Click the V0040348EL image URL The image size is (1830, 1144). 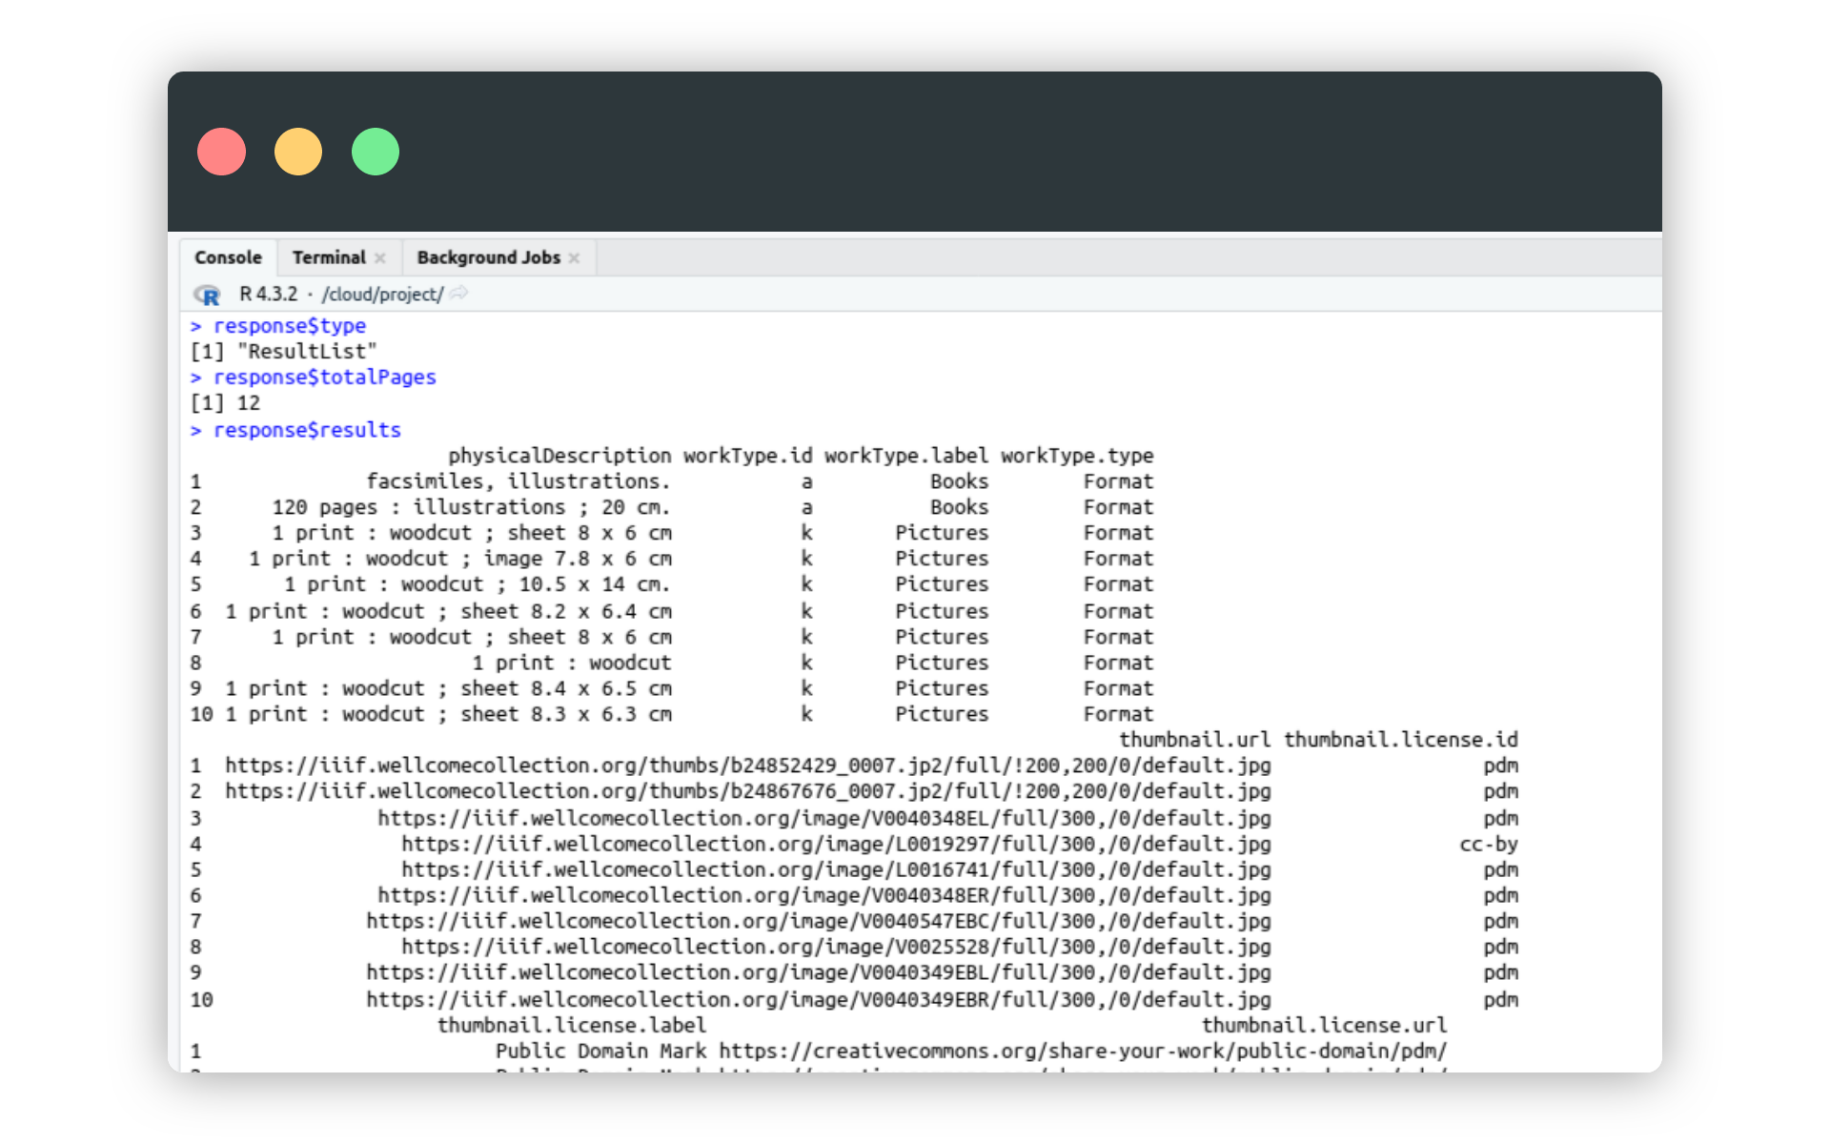[x=824, y=818]
